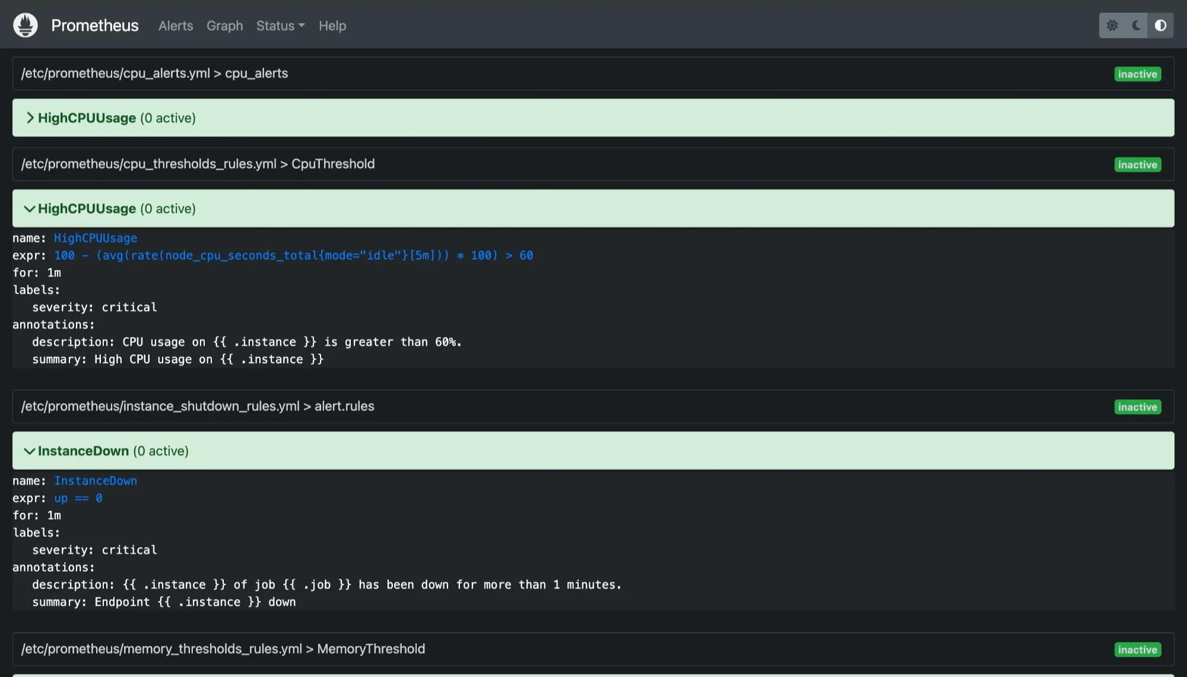Viewport: 1187px width, 677px height.
Task: Open the Help page
Action: (332, 26)
